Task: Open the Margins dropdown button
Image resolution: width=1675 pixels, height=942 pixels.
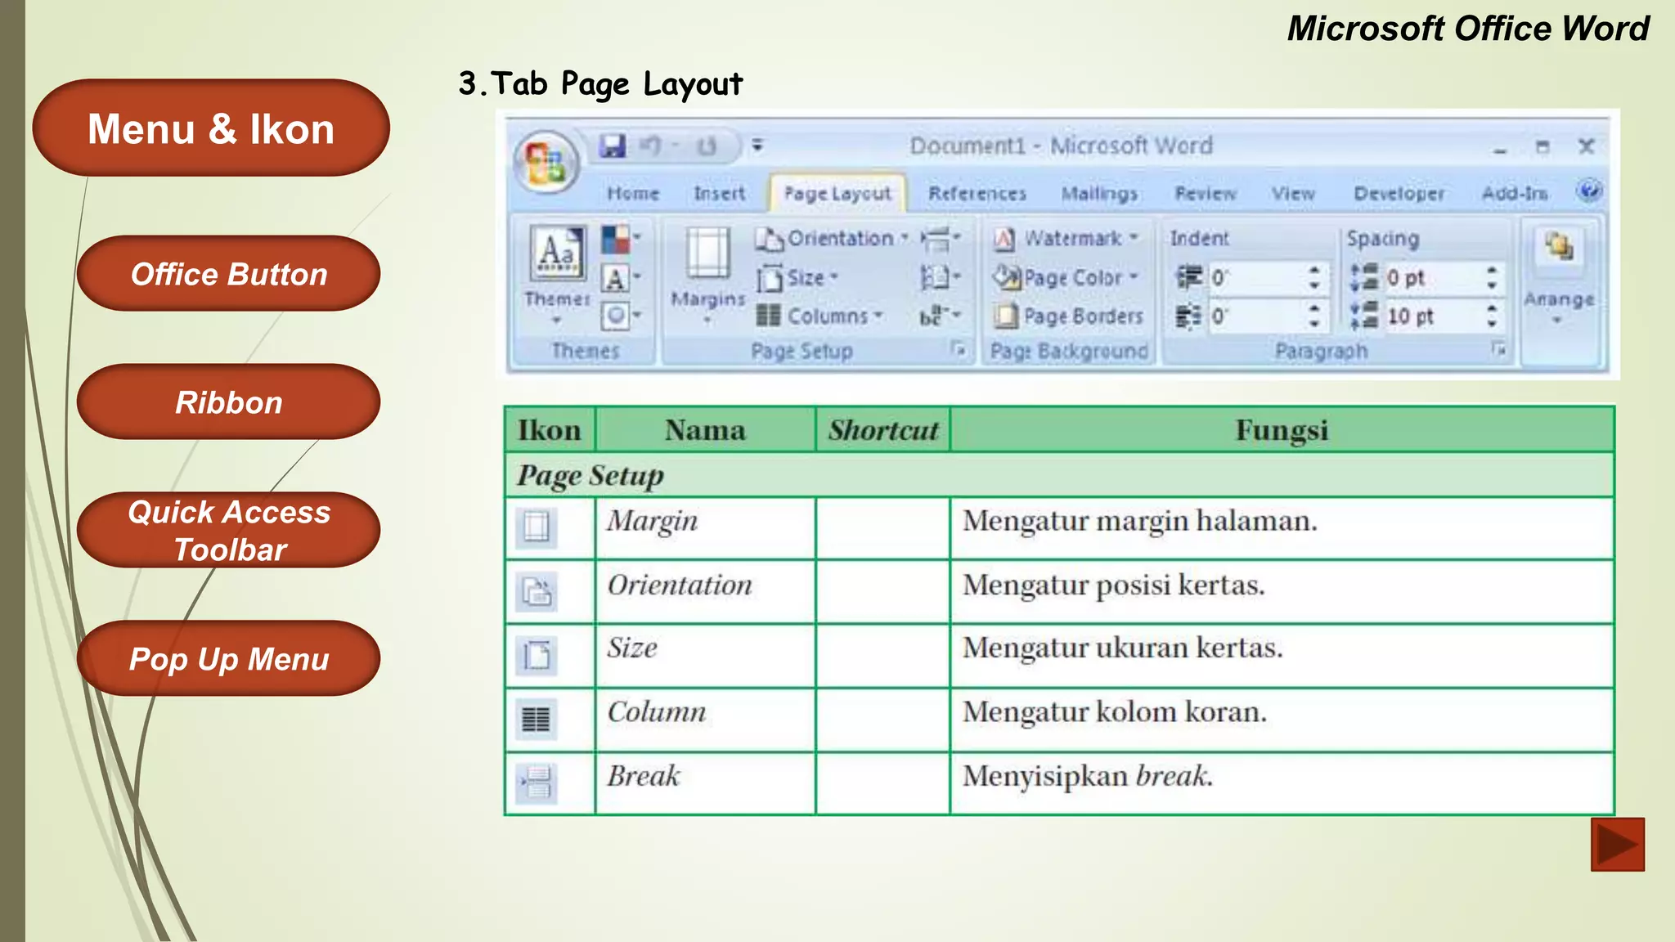Action: coord(708,276)
